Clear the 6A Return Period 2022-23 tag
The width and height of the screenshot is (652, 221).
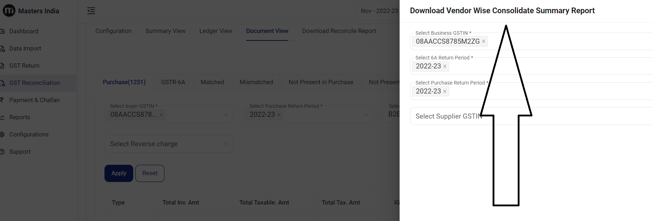click(445, 66)
